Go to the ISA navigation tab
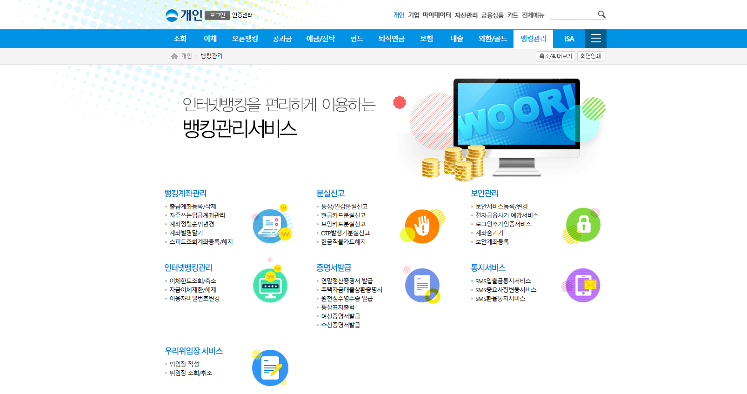Image resolution: width=747 pixels, height=394 pixels. (569, 39)
